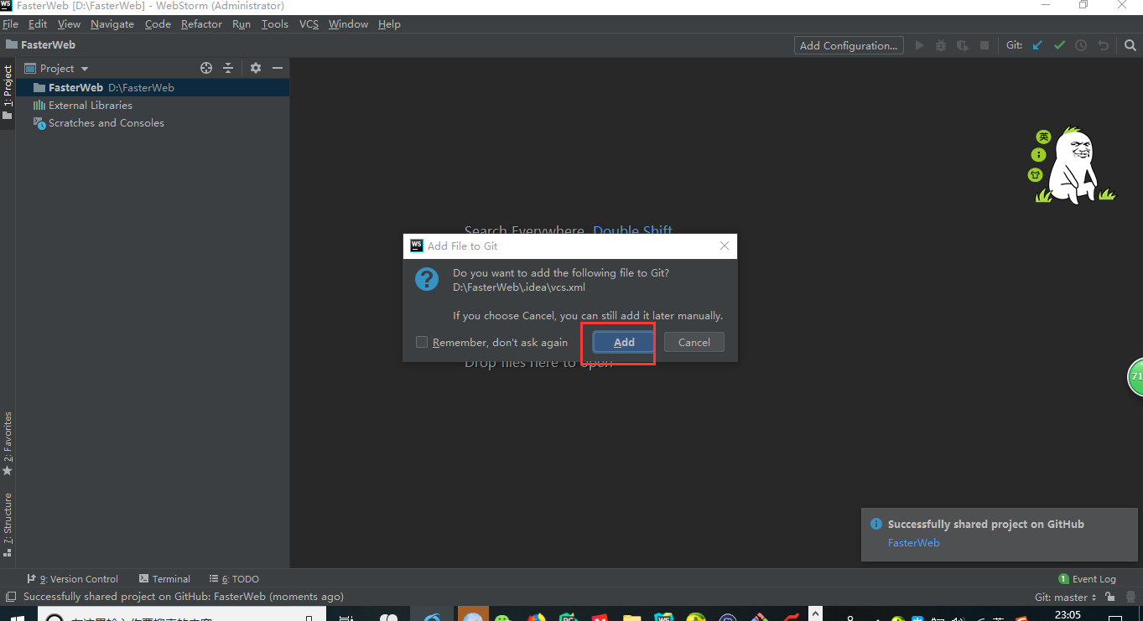Click Successfully shared project notification title
This screenshot has height=621, width=1143.
pyautogui.click(x=985, y=524)
